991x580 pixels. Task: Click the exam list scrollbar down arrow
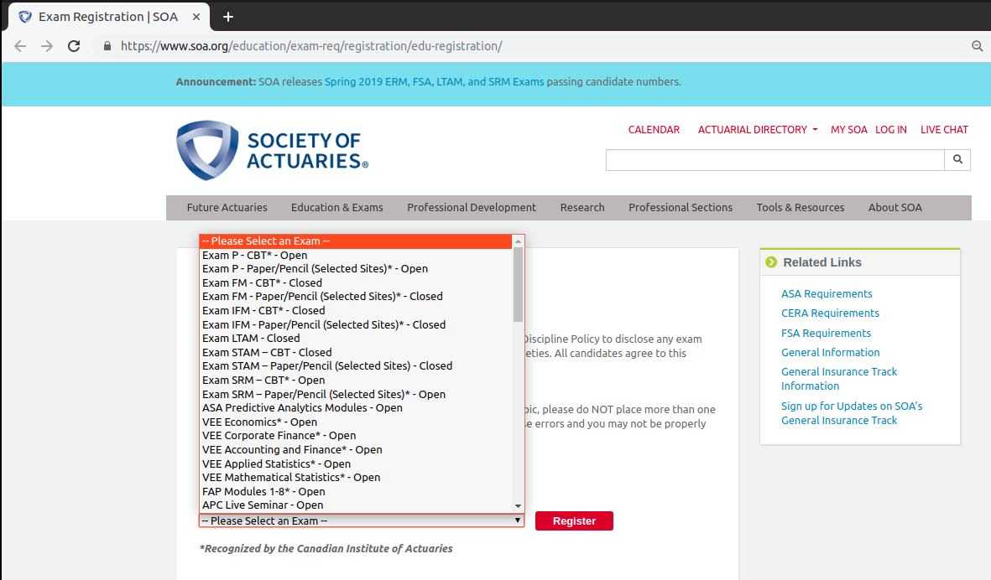coord(519,506)
